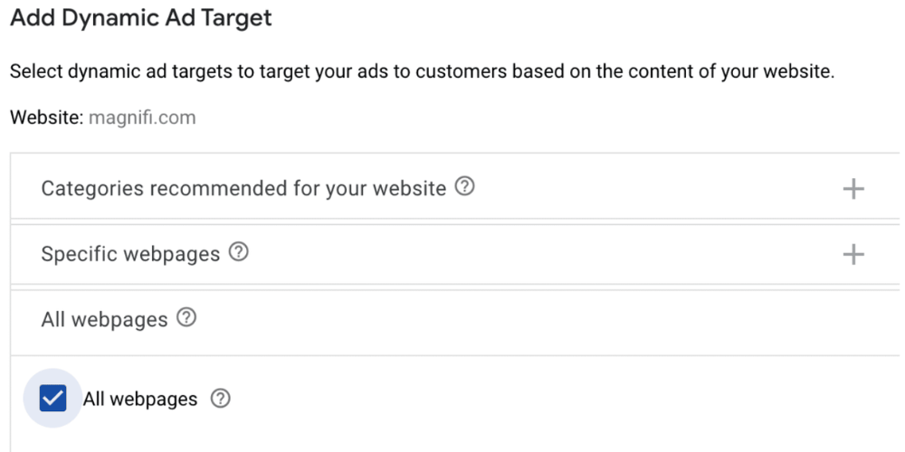The height and width of the screenshot is (452, 905).
Task: Show help icon info for Specific webpages
Action: click(x=239, y=252)
